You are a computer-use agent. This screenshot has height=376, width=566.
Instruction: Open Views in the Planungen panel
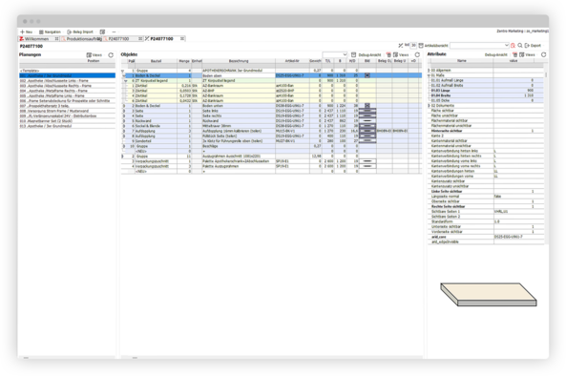coord(94,54)
